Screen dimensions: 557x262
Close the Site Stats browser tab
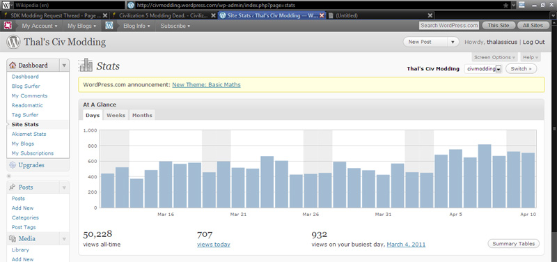tap(322, 15)
